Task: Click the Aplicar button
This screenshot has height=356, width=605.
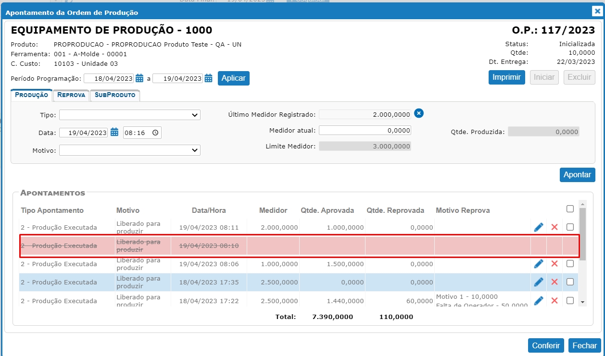Action: (x=234, y=78)
